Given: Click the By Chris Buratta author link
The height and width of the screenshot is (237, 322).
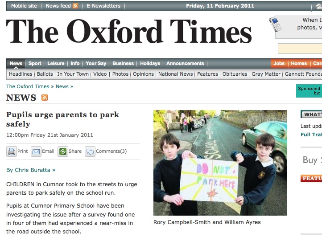Looking at the screenshot, I should tap(31, 170).
